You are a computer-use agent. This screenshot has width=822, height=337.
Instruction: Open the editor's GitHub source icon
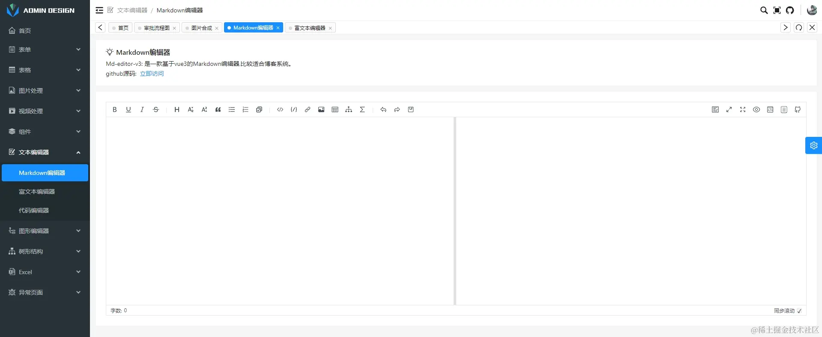pos(798,109)
